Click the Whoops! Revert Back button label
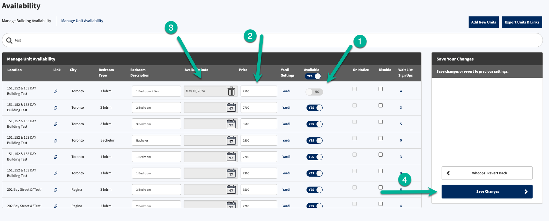 [490, 173]
